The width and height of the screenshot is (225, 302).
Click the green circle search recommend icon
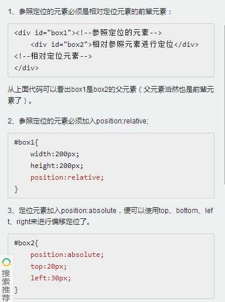[6, 262]
